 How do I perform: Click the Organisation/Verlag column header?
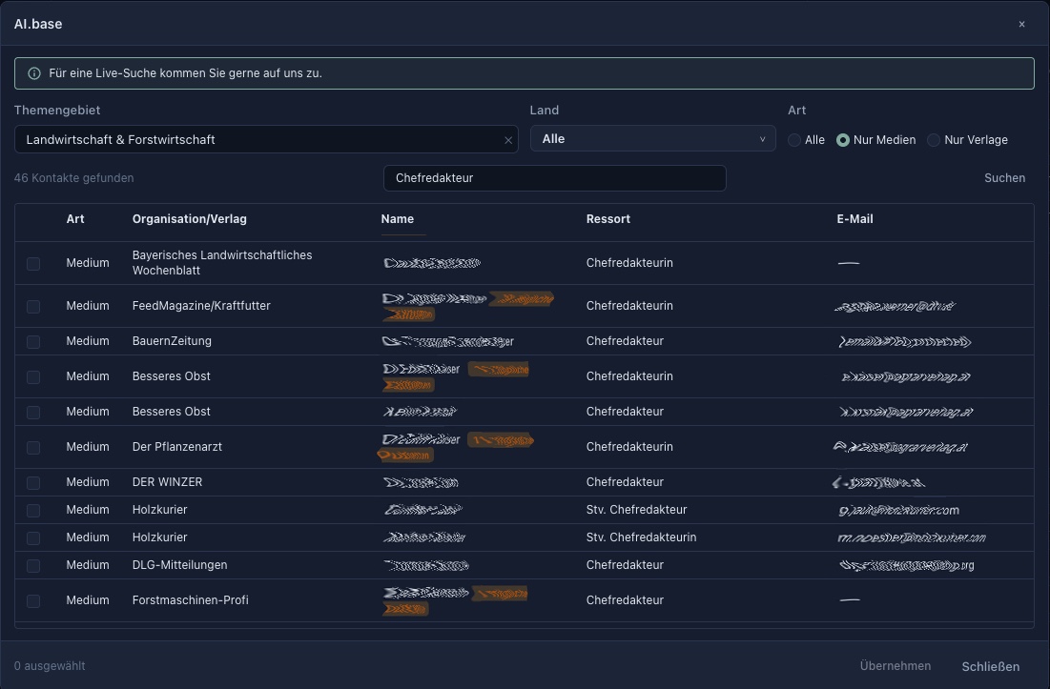tap(190, 219)
